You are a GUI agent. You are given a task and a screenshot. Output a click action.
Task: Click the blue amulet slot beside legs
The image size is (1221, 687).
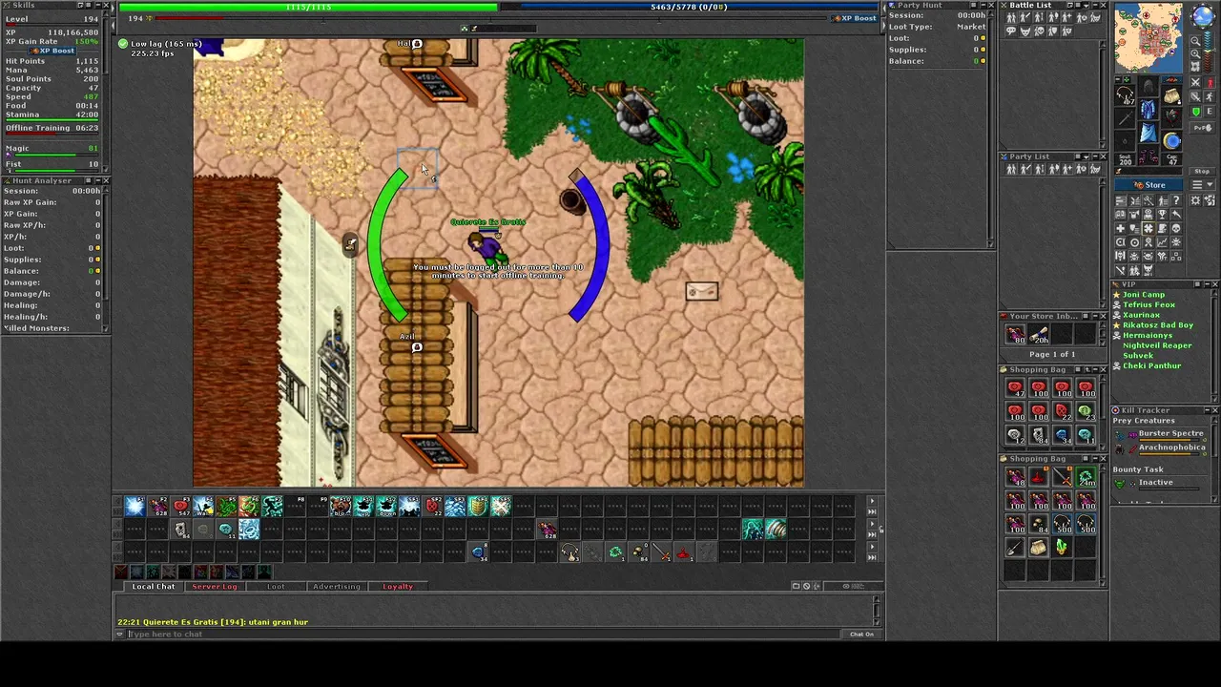pyautogui.click(x=1172, y=141)
